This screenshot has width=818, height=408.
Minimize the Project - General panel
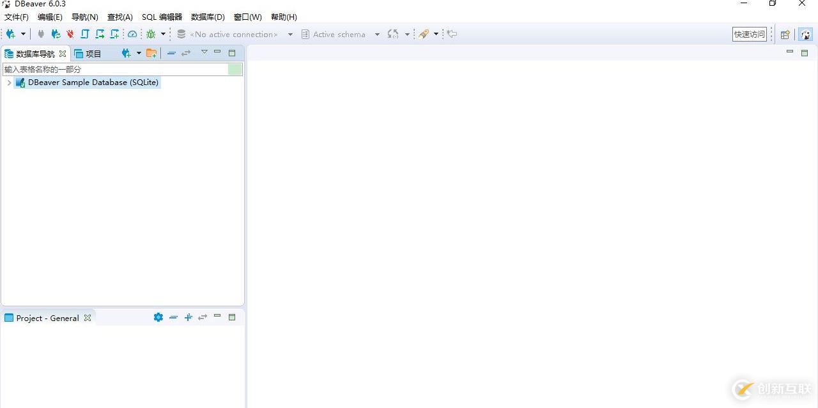[x=217, y=316]
